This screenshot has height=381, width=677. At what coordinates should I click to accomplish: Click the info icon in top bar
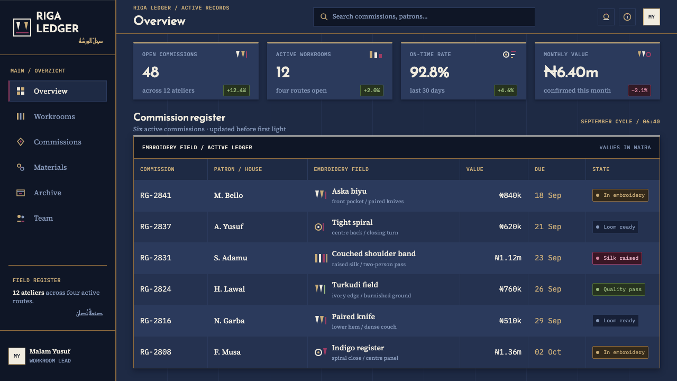tap(627, 17)
